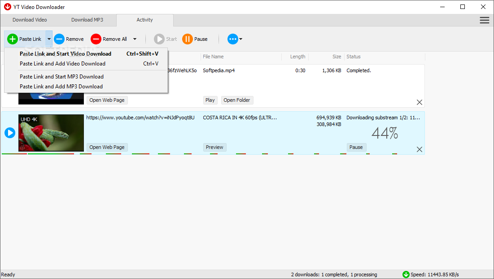Choose Paste Link and Start Video Download
The image size is (494, 279).
(86, 54)
